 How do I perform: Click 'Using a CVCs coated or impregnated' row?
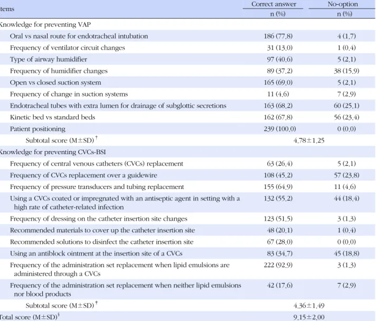tap(188, 203)
